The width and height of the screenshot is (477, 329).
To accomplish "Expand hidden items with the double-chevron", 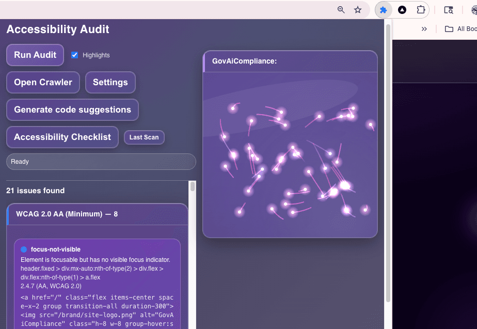I will tap(424, 28).
